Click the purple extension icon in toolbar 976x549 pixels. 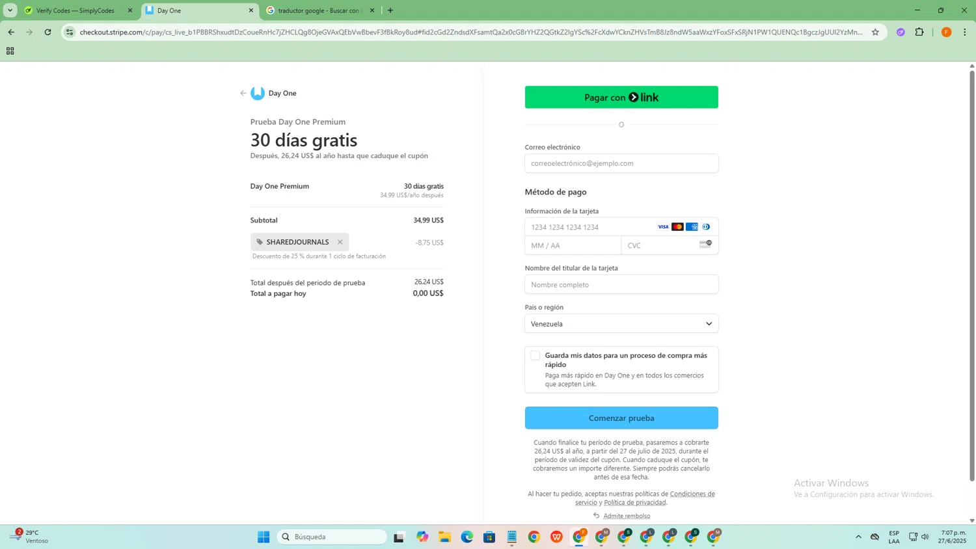pyautogui.click(x=901, y=32)
